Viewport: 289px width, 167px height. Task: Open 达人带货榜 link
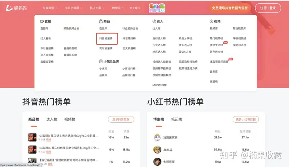47,55
